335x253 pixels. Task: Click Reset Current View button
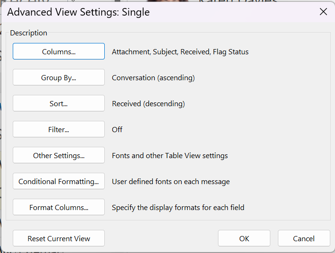click(59, 238)
